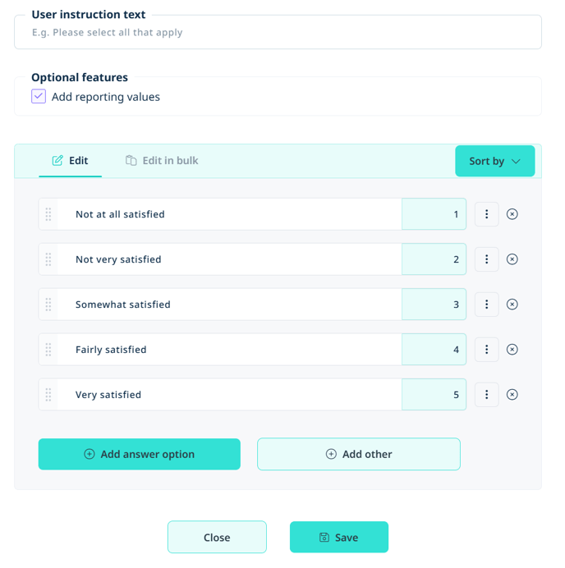The image size is (565, 568).
Task: Click the Close button
Action: (217, 537)
